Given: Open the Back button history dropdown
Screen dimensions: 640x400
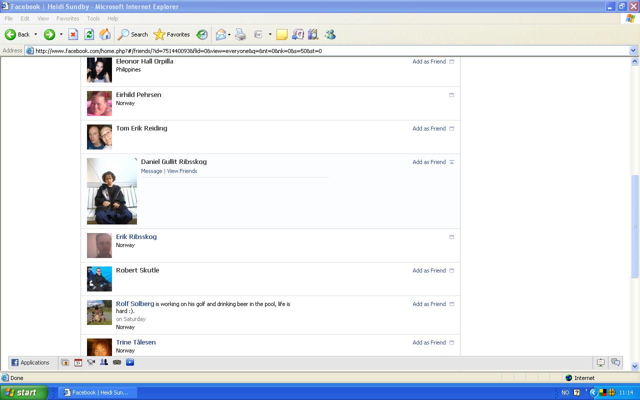Looking at the screenshot, I should click(x=35, y=34).
